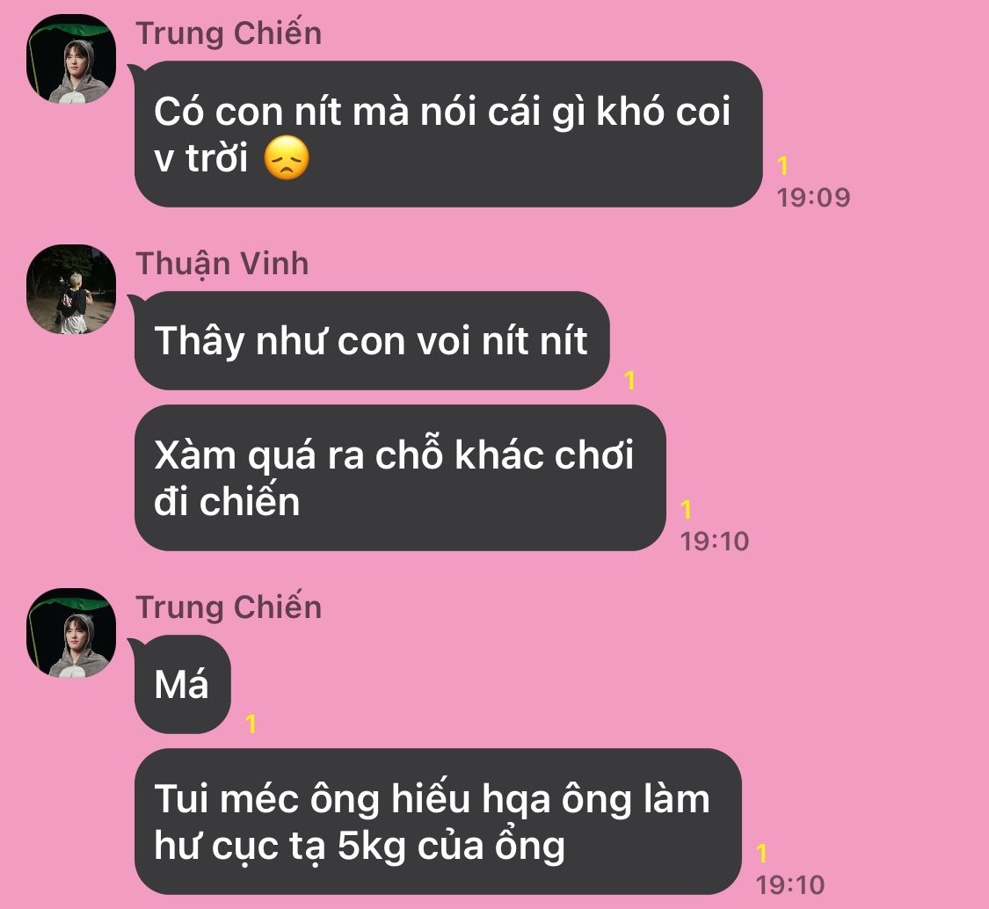989x909 pixels.
Task: Select the 'Xàm quá ra chỗ khác chơi' message
Action: pos(401,477)
